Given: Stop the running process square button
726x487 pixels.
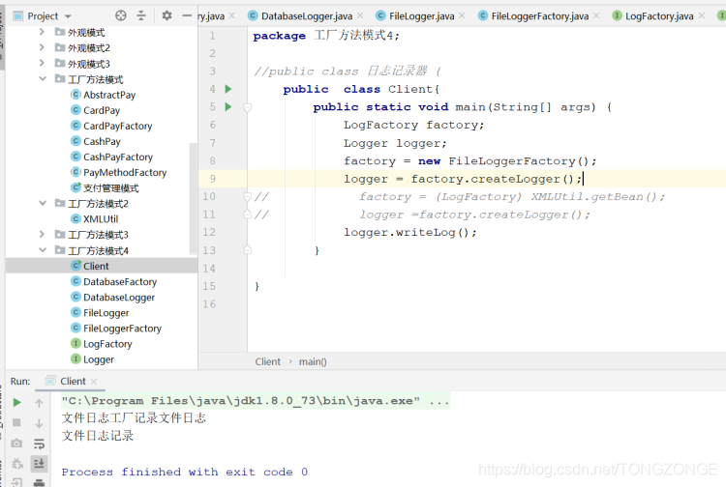Looking at the screenshot, I should (x=16, y=422).
